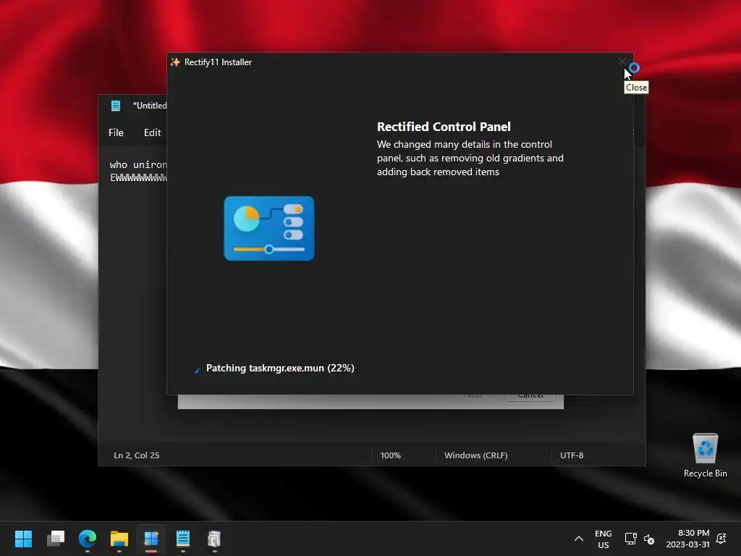The image size is (741, 556).
Task: Open the notification center icon
Action: [x=721, y=539]
